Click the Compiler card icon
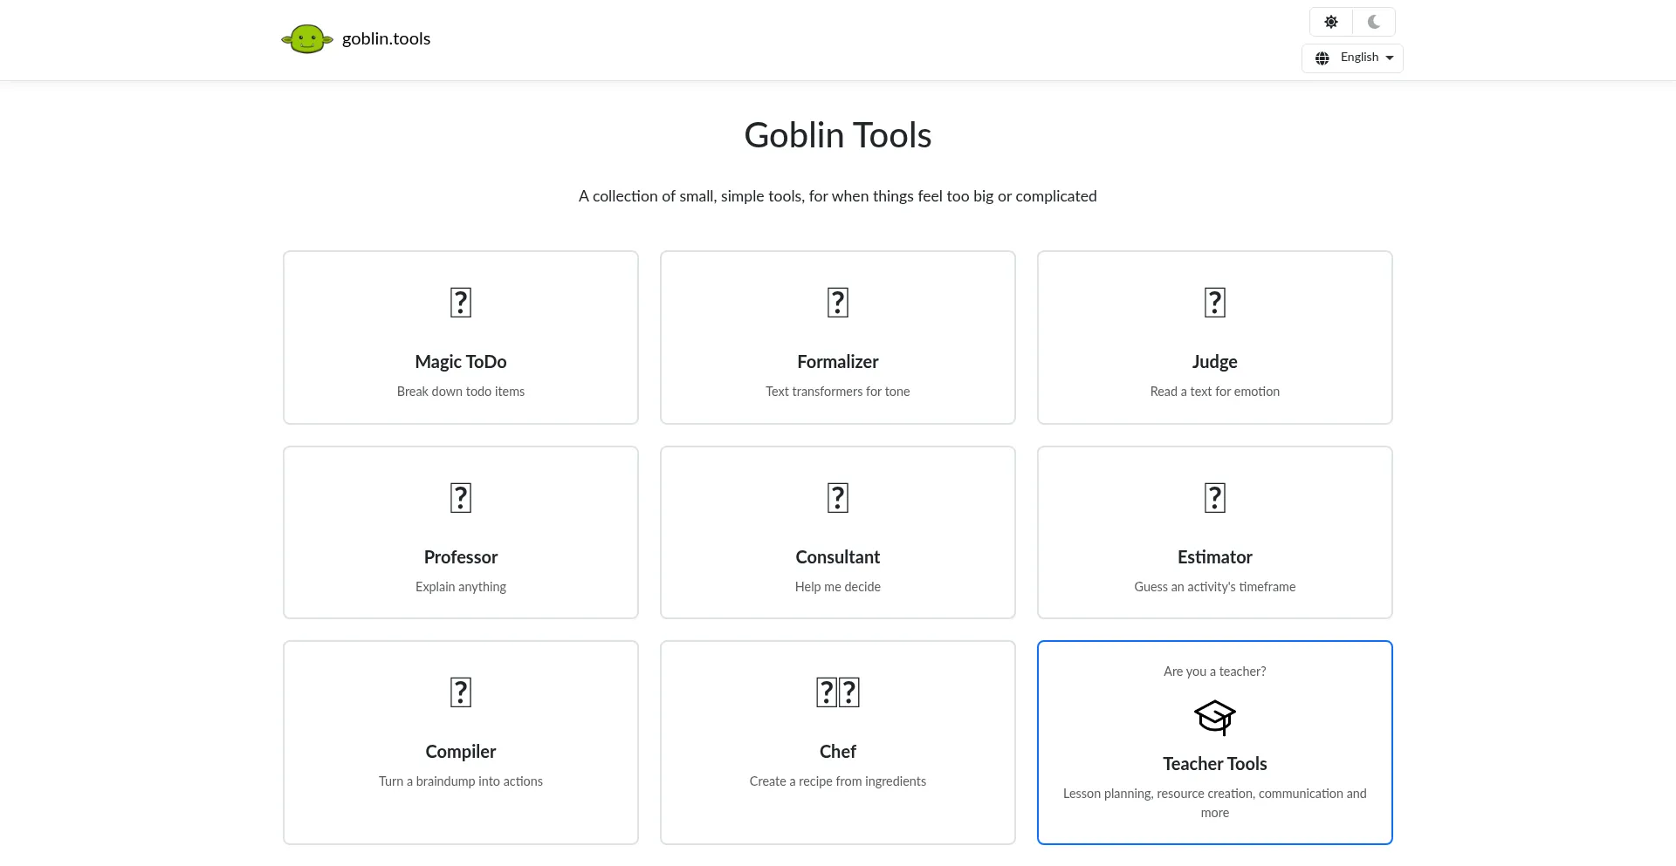 tap(461, 692)
